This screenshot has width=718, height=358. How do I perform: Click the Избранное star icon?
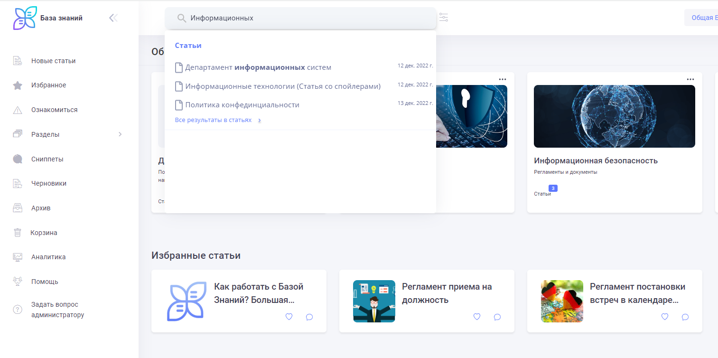(18, 85)
